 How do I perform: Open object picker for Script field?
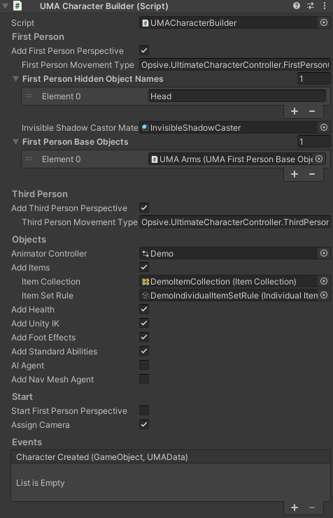pos(324,22)
